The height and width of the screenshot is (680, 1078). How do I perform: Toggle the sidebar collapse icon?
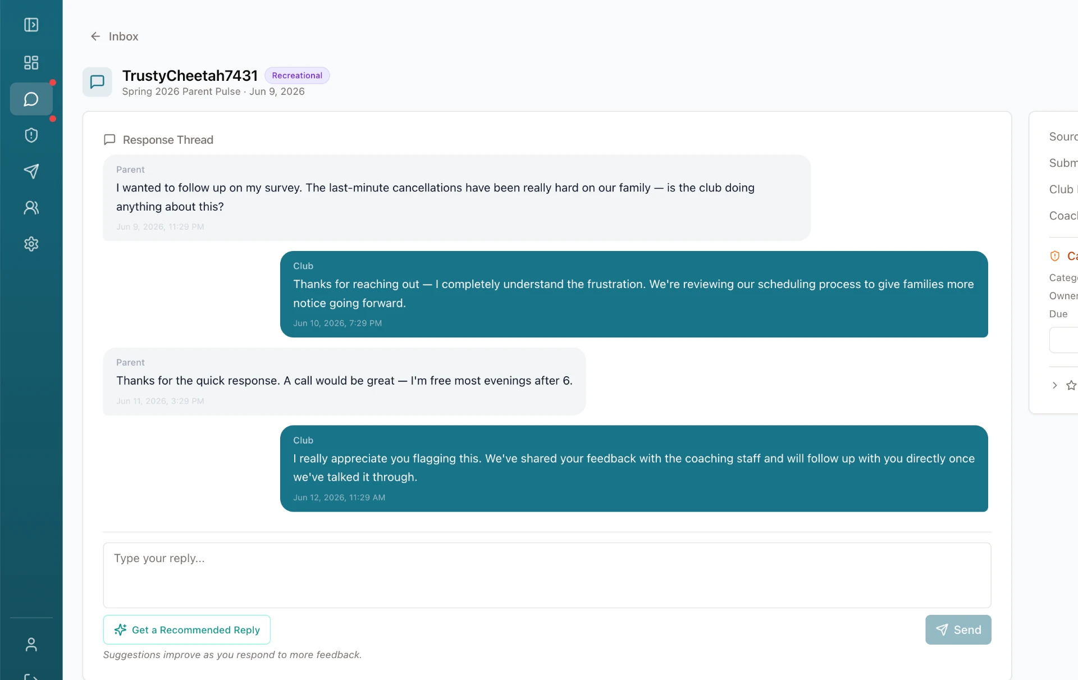tap(31, 25)
